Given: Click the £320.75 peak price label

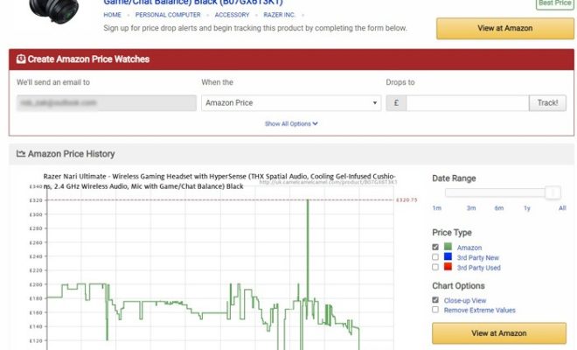Looking at the screenshot, I should [x=407, y=200].
